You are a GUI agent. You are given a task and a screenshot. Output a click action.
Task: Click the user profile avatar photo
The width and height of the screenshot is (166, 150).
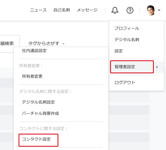click(151, 11)
